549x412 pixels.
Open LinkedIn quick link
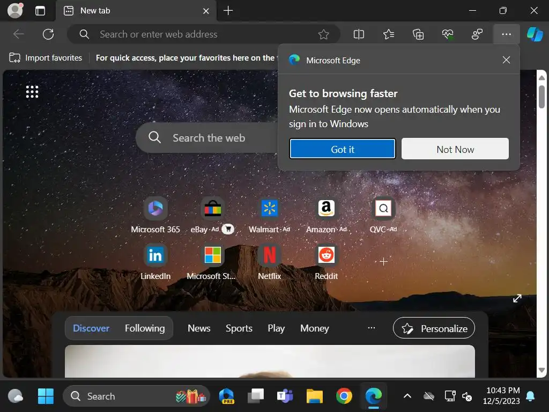coord(155,261)
